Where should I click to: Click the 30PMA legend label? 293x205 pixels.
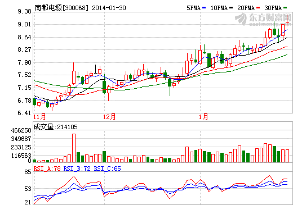[273, 8]
